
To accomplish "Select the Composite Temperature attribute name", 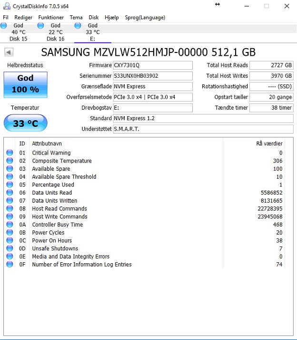I will [x=62, y=161].
